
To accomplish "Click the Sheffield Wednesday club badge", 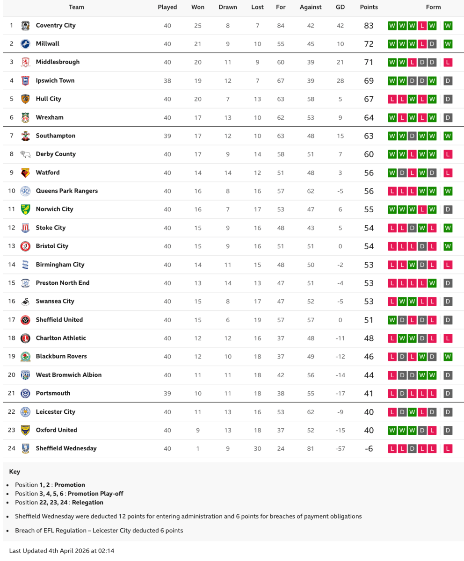I will click(x=26, y=448).
